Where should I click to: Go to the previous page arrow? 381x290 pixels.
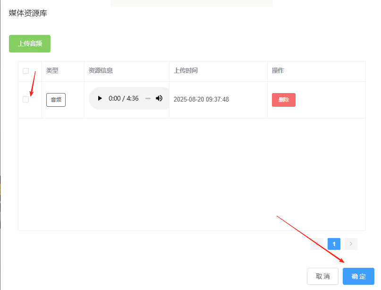(317, 244)
